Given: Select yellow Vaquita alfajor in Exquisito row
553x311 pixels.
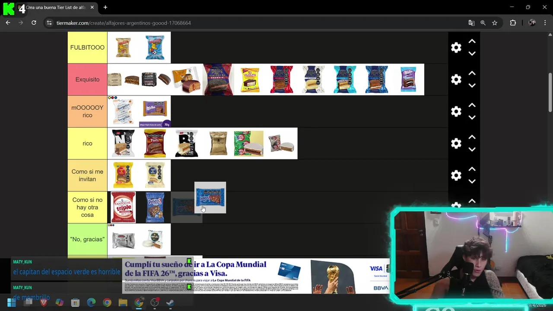Looking at the screenshot, I should 250,79.
